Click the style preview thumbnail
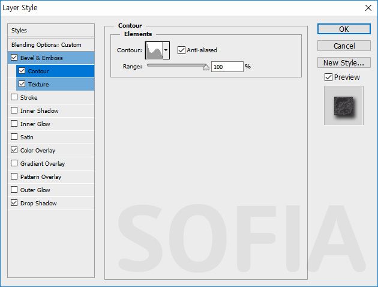Image resolution: width=378 pixels, height=287 pixels. (344, 106)
